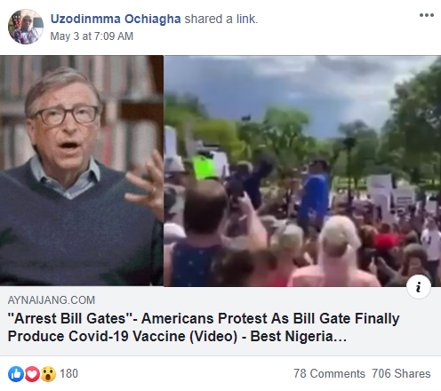Open the left link preview image
The image size is (441, 391).
click(x=82, y=171)
